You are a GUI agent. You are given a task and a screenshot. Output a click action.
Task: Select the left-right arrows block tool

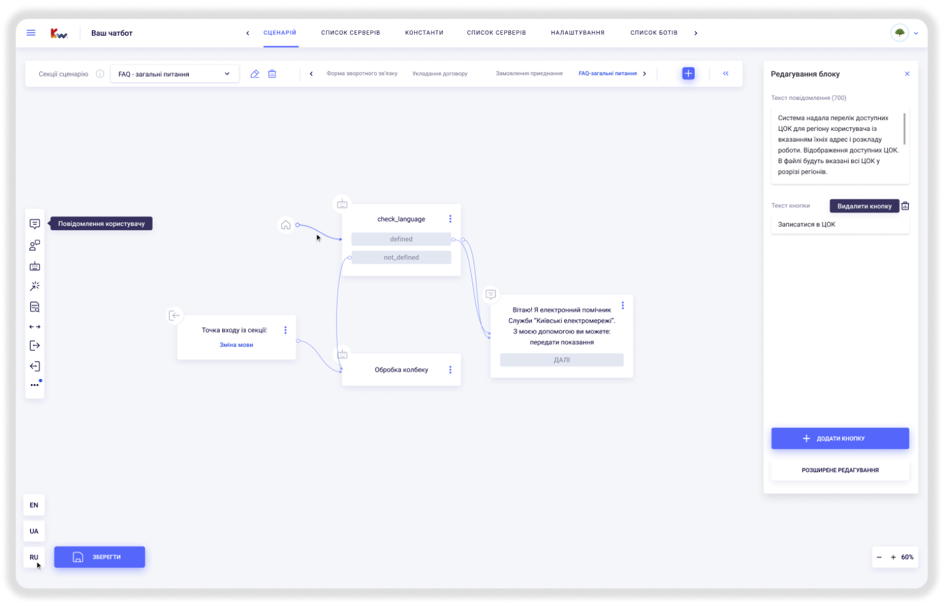click(35, 326)
